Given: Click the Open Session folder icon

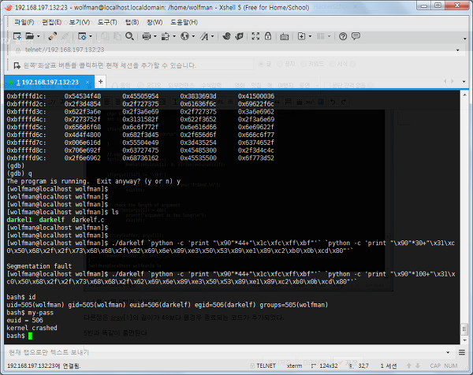Looking at the screenshot, I should coord(30,36).
